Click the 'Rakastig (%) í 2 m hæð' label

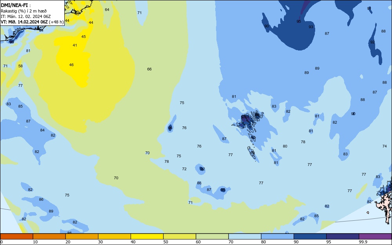(x=24, y=11)
